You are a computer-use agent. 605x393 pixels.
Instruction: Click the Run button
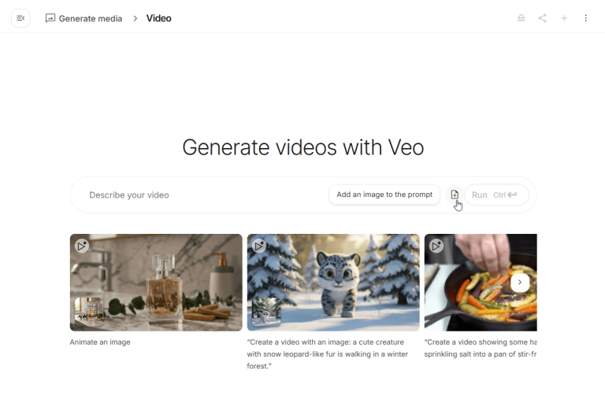coord(496,195)
